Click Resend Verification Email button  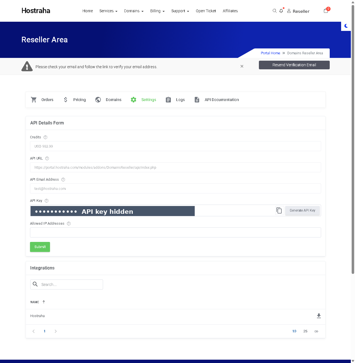pyautogui.click(x=294, y=65)
